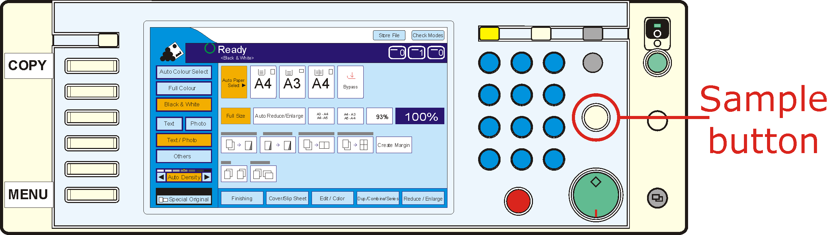Image resolution: width=827 pixels, height=235 pixels.
Task: Select Auto Density setting
Action: 184,177
